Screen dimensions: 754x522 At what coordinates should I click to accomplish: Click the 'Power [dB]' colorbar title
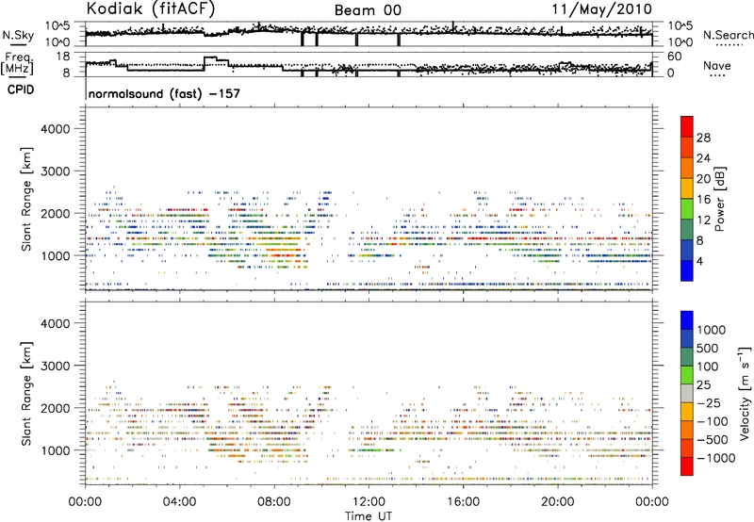click(719, 199)
